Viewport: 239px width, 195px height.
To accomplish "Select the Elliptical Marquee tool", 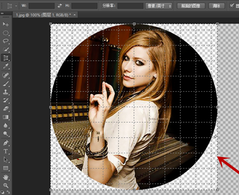I will [x=6, y=33].
